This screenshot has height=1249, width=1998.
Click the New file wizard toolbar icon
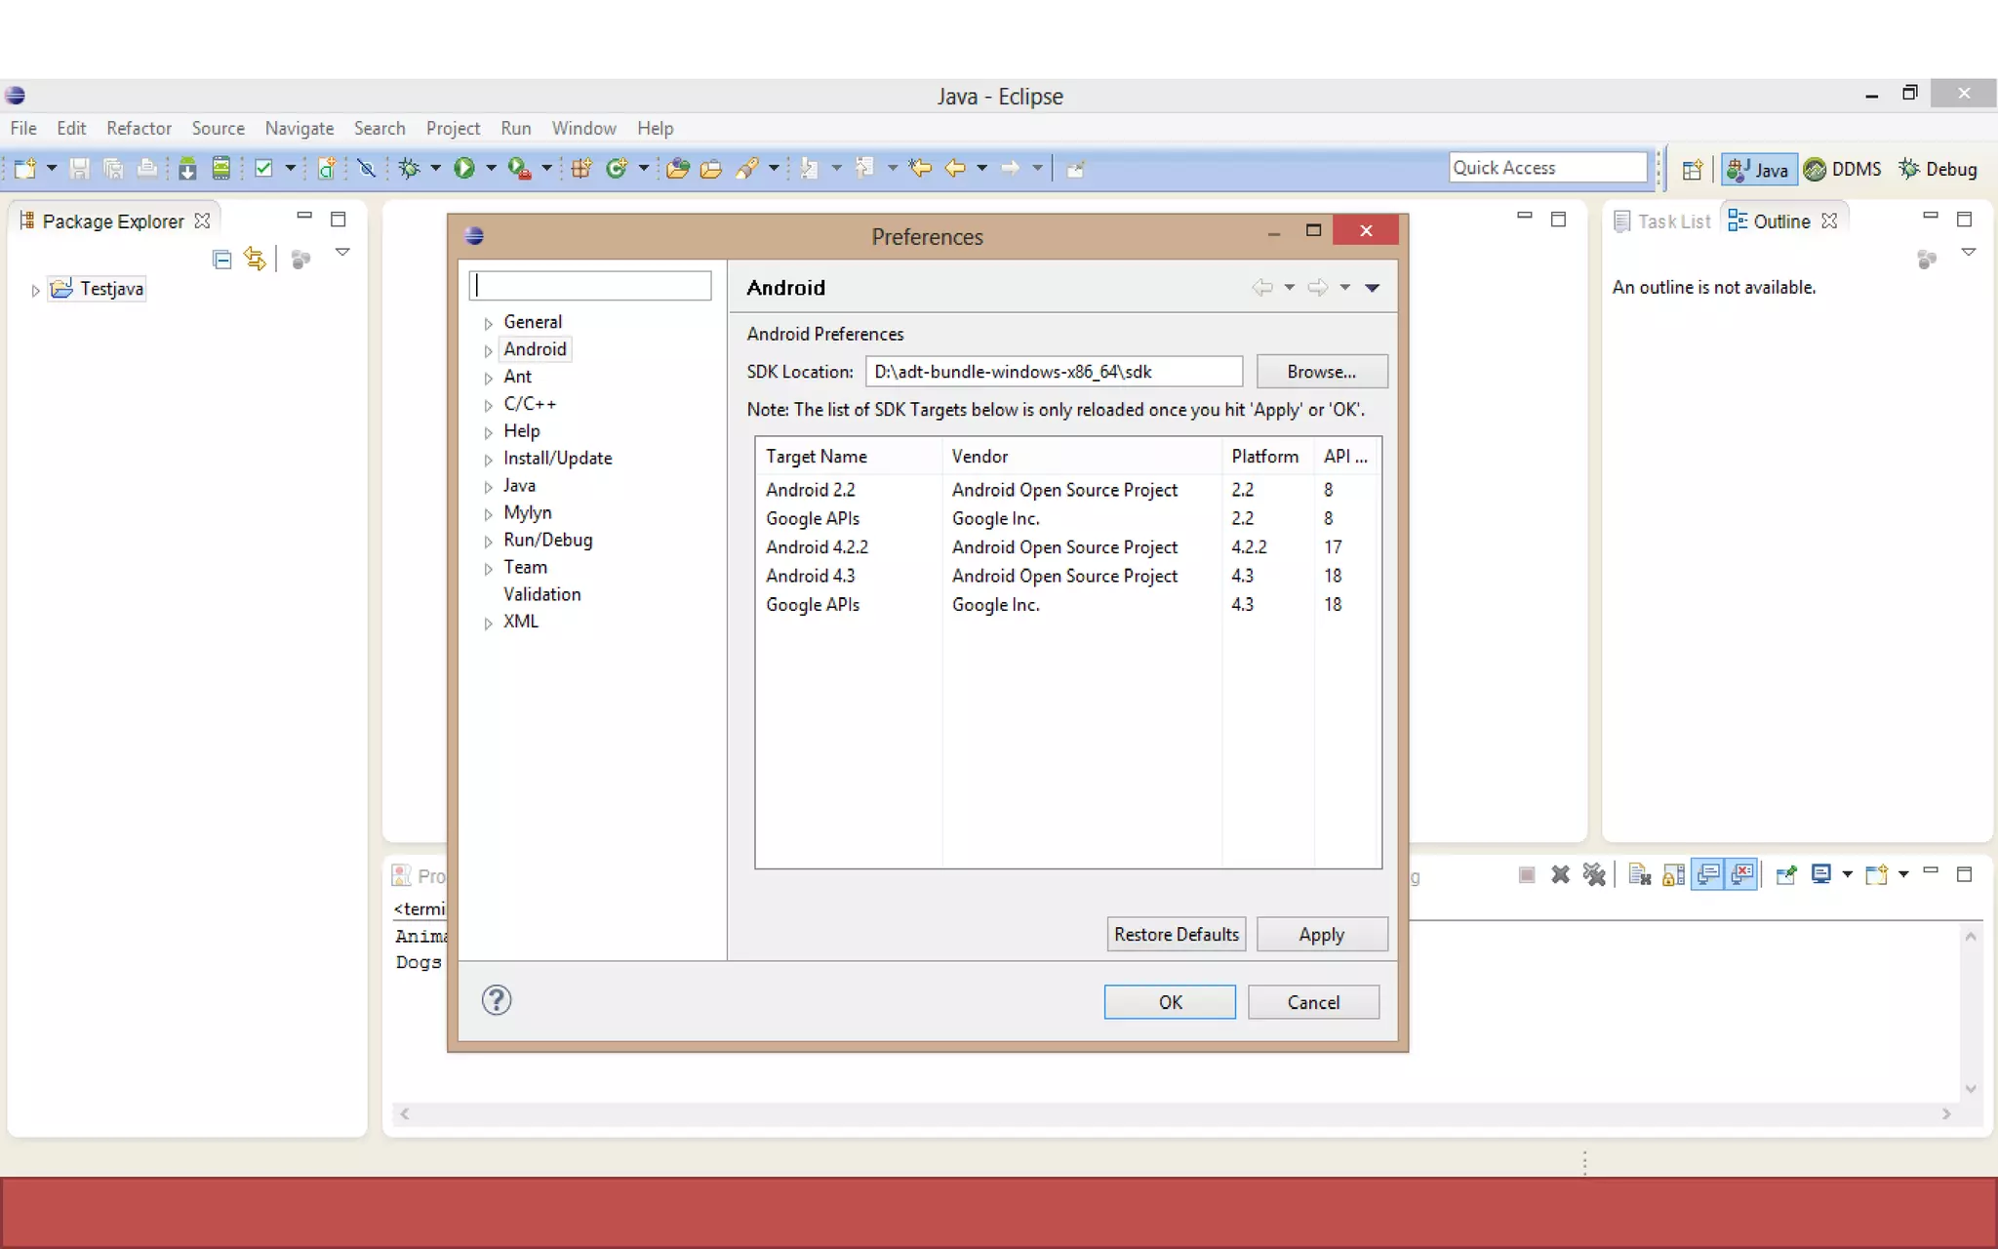(25, 169)
